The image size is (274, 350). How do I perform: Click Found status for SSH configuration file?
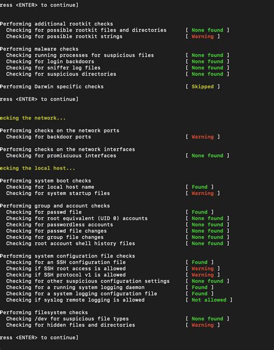[199, 262]
